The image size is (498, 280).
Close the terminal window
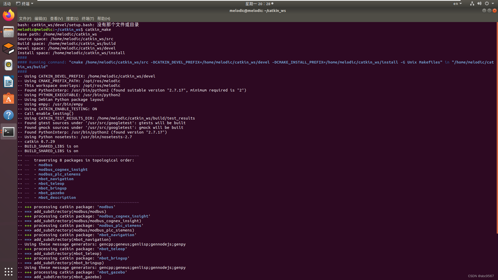click(x=495, y=11)
